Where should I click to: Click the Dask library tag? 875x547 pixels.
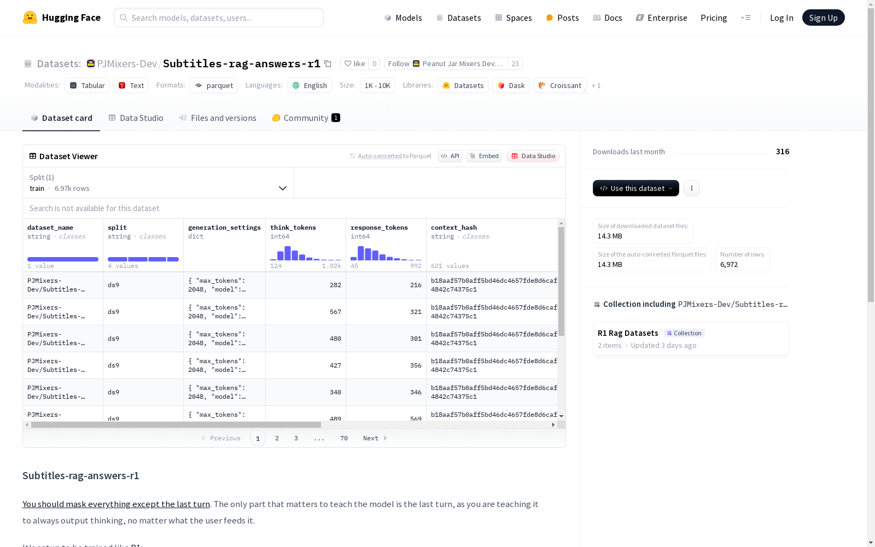tap(511, 85)
